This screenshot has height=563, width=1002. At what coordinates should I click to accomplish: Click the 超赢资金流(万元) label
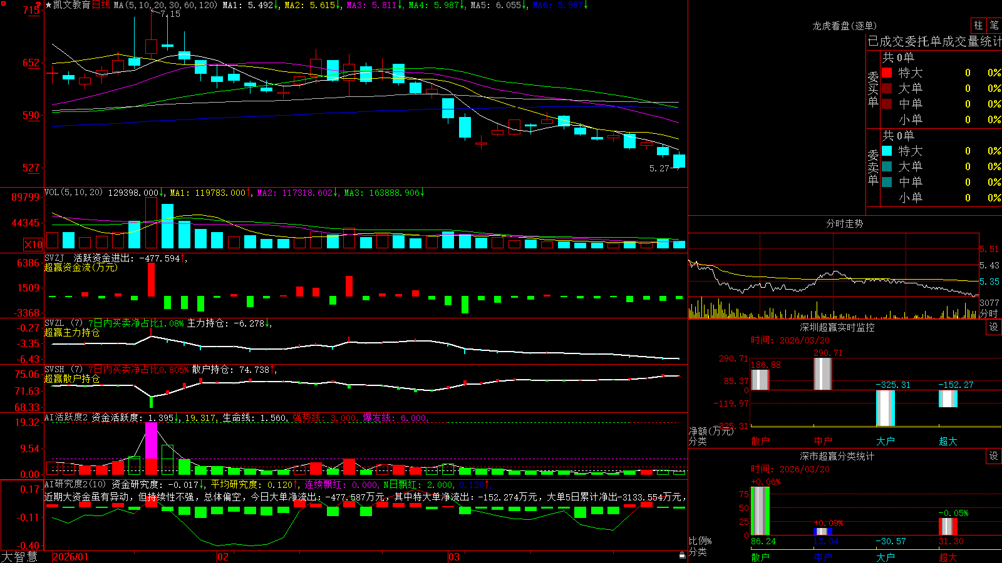[x=81, y=267]
